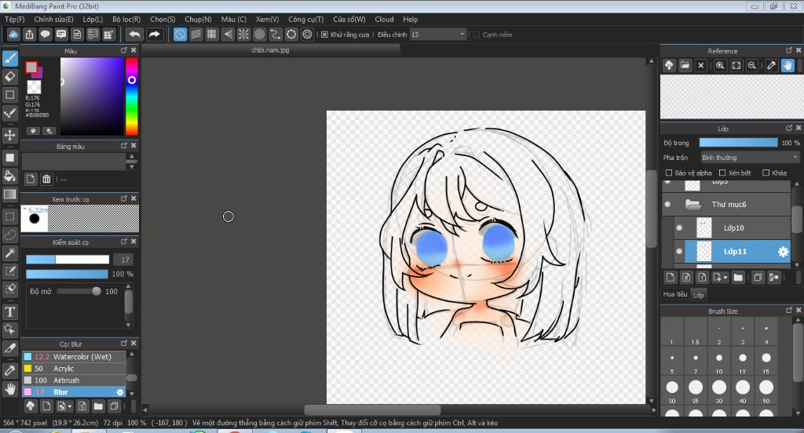Screen dimensions: 804x433
Task: Open the Điều chỉnh correction value dropdown
Action: click(438, 35)
